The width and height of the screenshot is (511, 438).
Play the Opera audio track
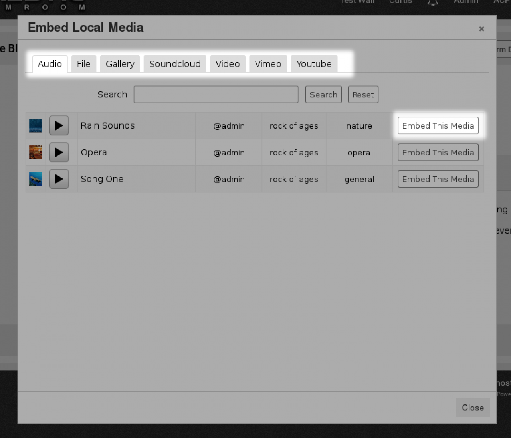(x=59, y=153)
